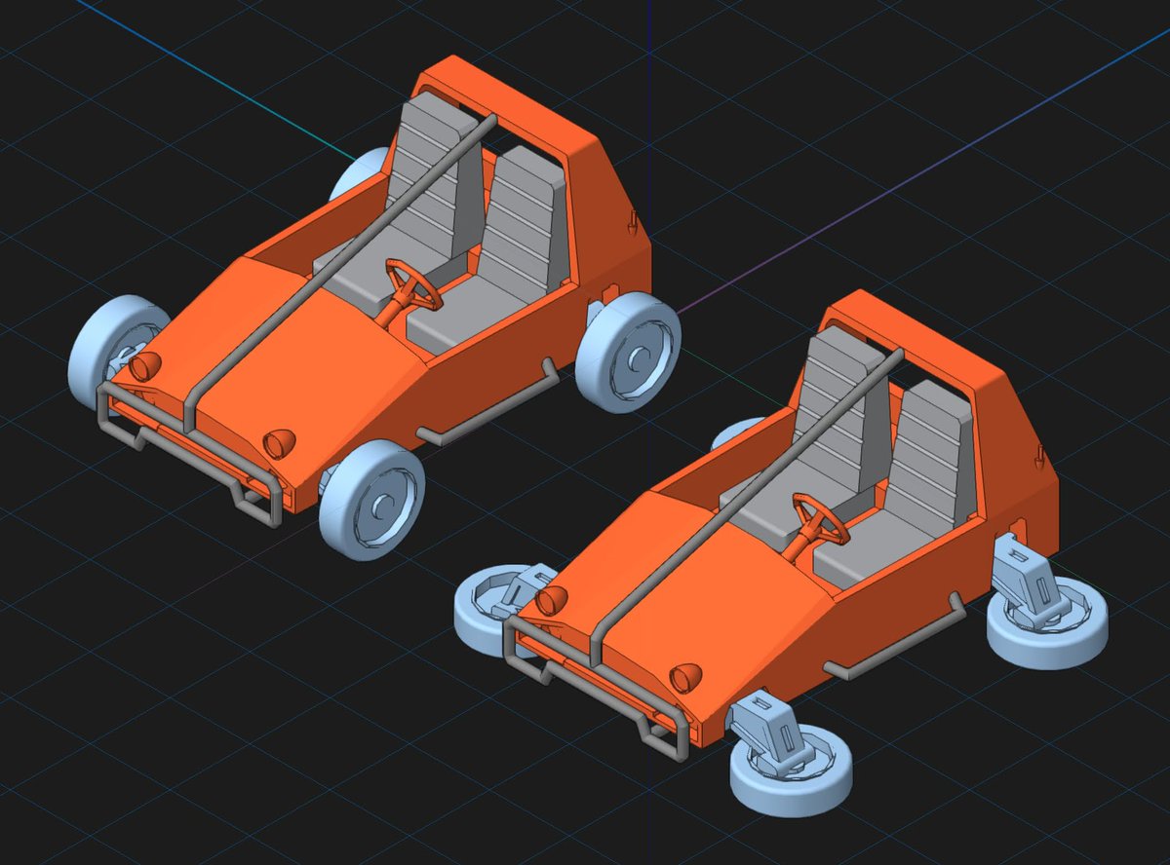Select upright-wheeled car's near front wheel
The image size is (1170, 865).
[x=372, y=499]
